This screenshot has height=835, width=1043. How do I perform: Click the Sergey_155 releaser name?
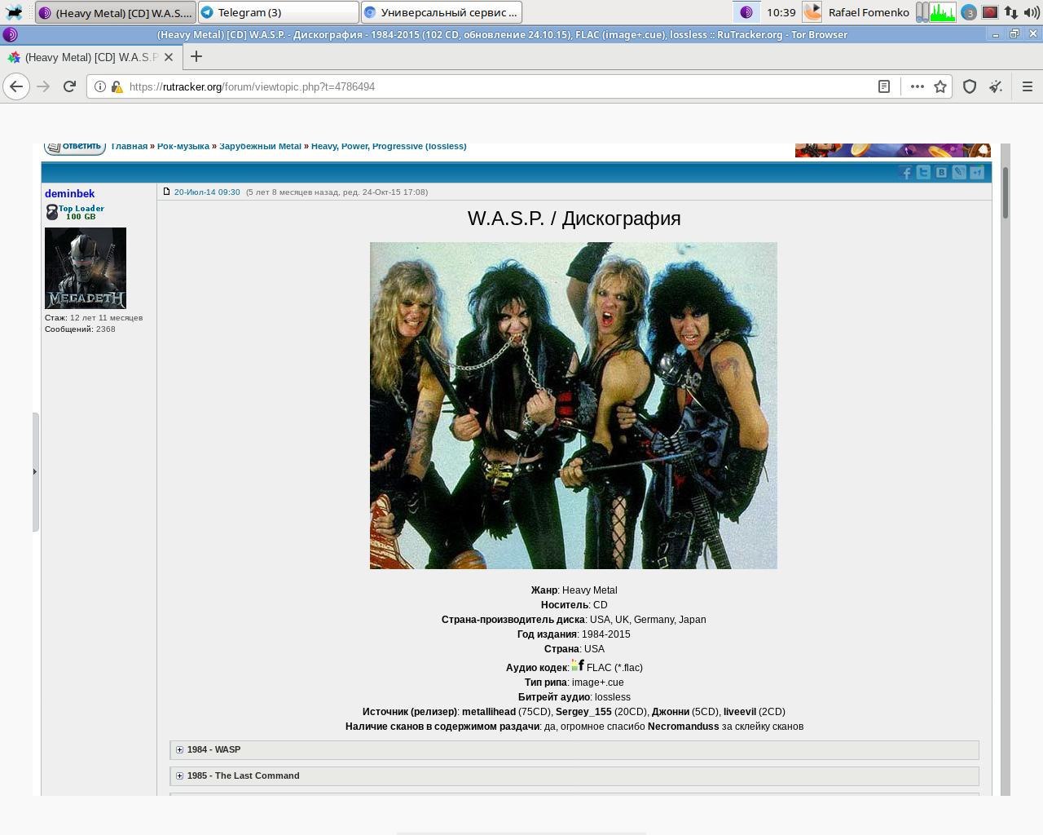(583, 712)
